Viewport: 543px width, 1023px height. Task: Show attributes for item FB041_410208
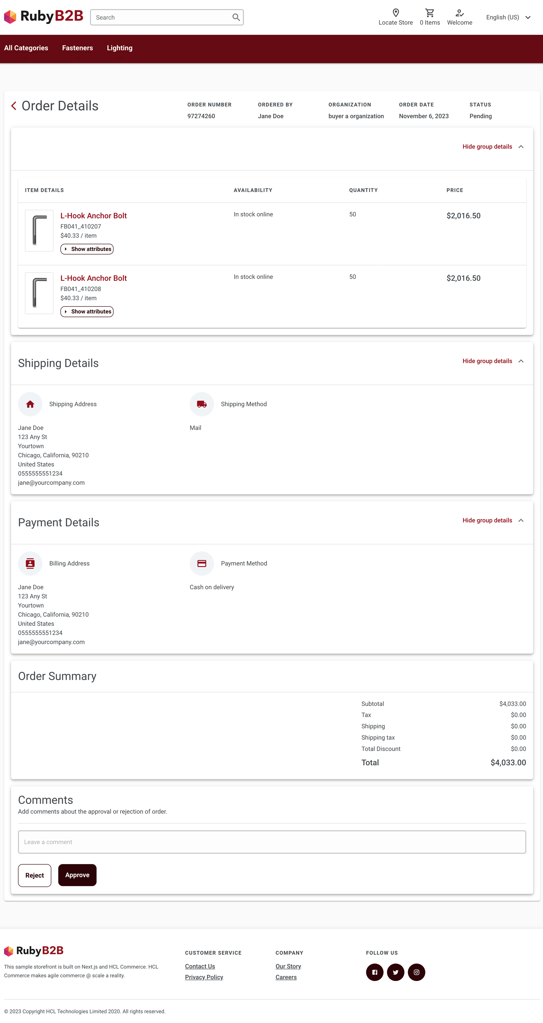87,312
